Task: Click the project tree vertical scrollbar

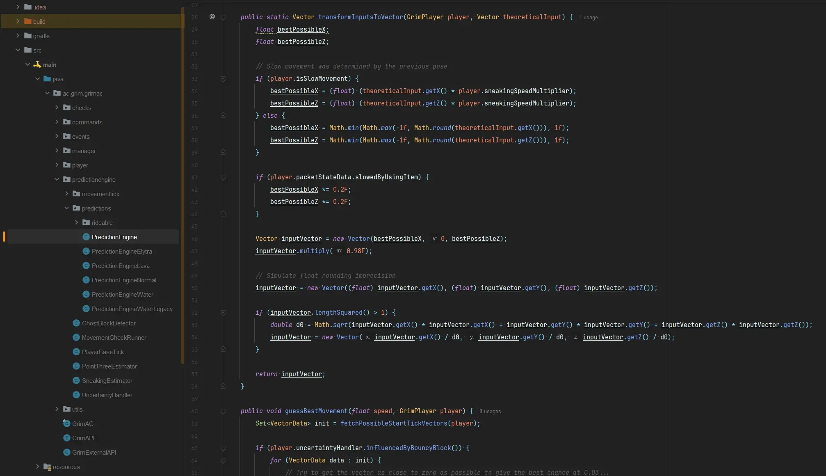Action: [x=183, y=185]
